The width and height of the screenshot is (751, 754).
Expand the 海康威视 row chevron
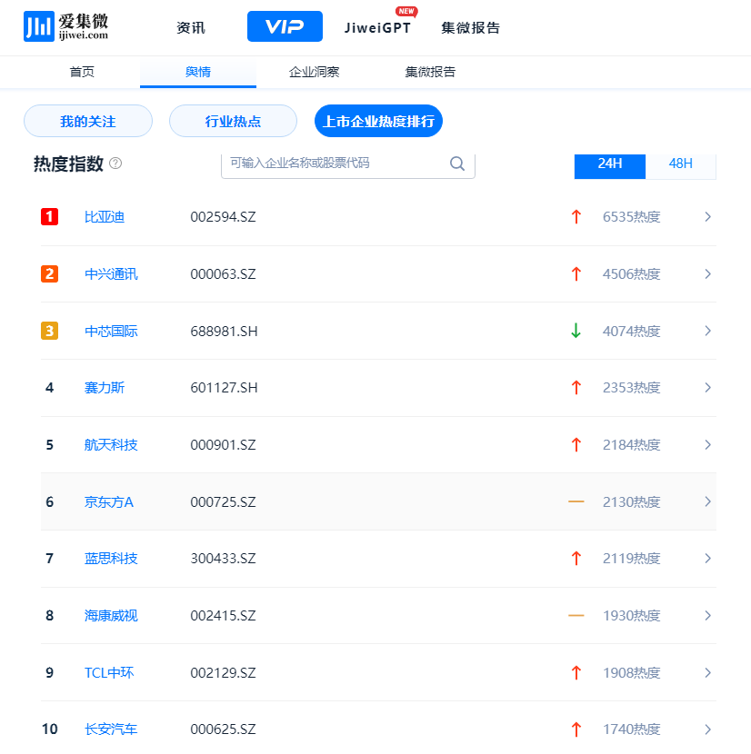click(707, 616)
